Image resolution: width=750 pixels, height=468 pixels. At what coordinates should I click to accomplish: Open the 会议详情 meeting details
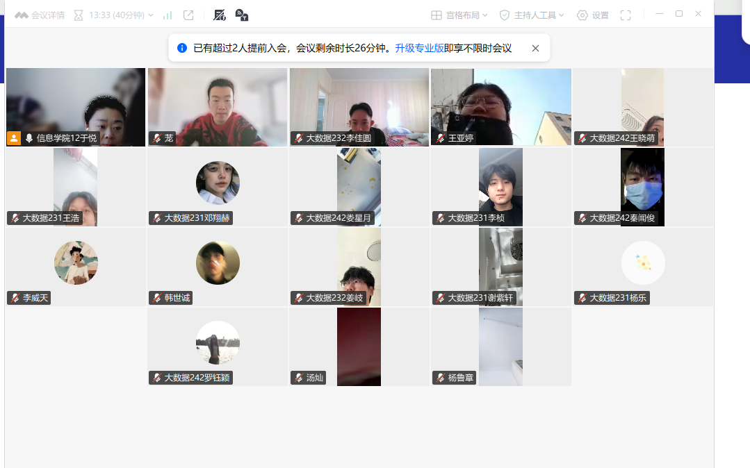coord(40,15)
